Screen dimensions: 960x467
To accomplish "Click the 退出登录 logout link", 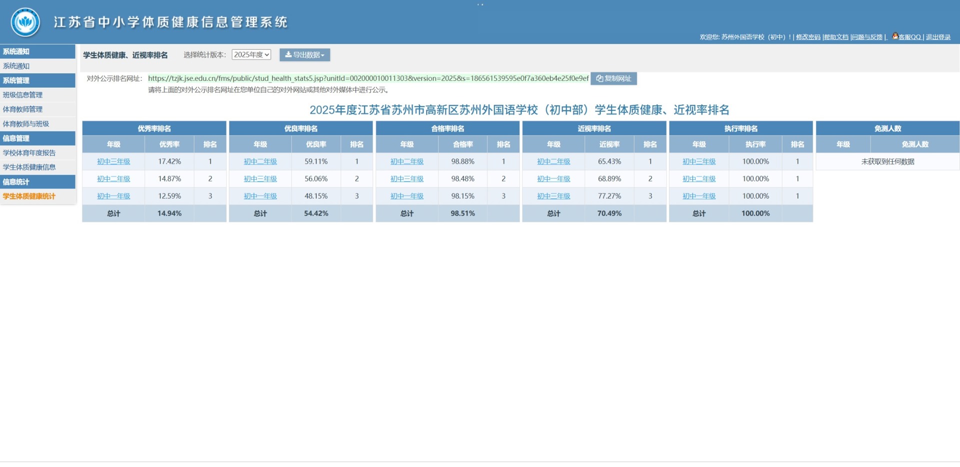I will 938,37.
